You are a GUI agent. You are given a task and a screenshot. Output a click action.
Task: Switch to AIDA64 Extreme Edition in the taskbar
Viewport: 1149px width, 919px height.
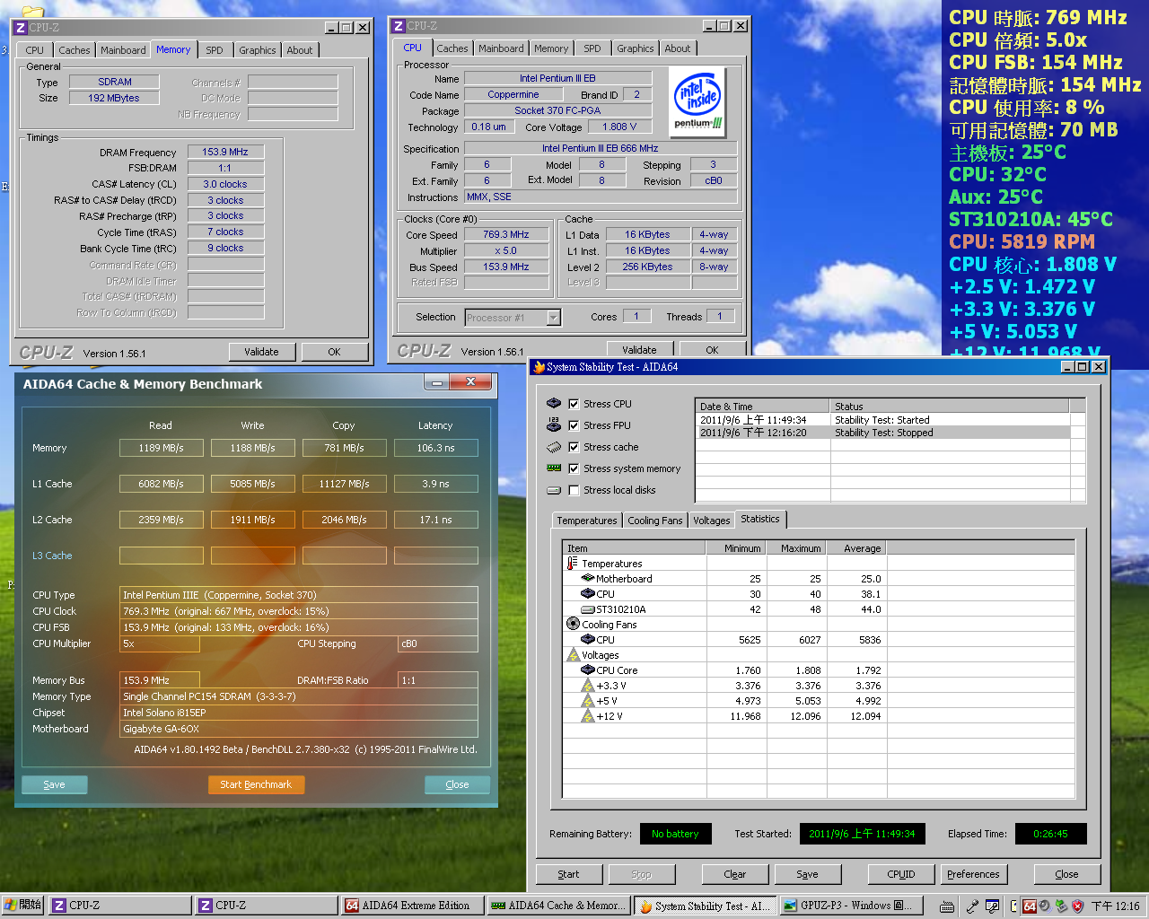[413, 906]
